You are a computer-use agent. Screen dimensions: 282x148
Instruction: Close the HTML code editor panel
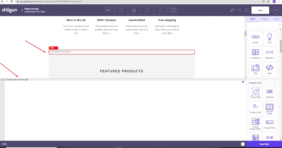click(x=243, y=82)
